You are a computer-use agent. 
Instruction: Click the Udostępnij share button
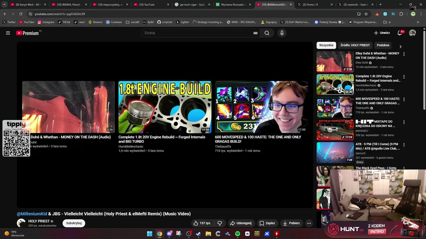pyautogui.click(x=241, y=223)
